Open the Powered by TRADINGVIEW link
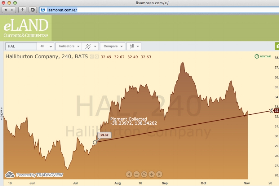 click(x=39, y=175)
